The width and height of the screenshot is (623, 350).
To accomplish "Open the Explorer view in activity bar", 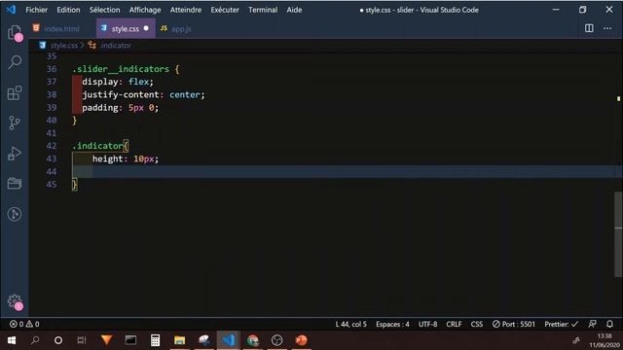I will 15,32.
